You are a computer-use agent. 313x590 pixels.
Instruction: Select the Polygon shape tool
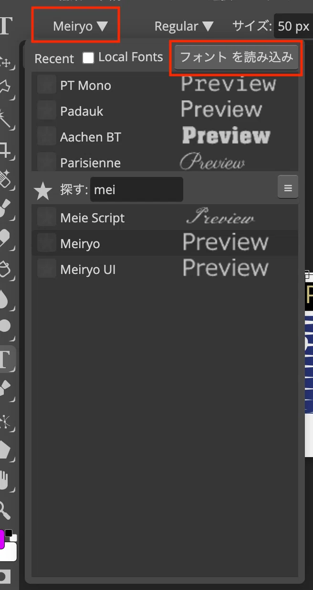(5, 450)
